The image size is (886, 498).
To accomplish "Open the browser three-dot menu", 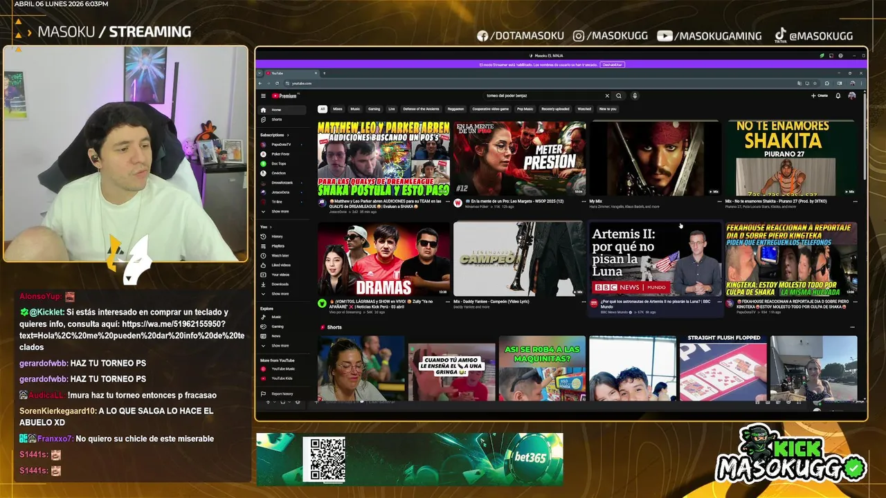I will pos(860,83).
